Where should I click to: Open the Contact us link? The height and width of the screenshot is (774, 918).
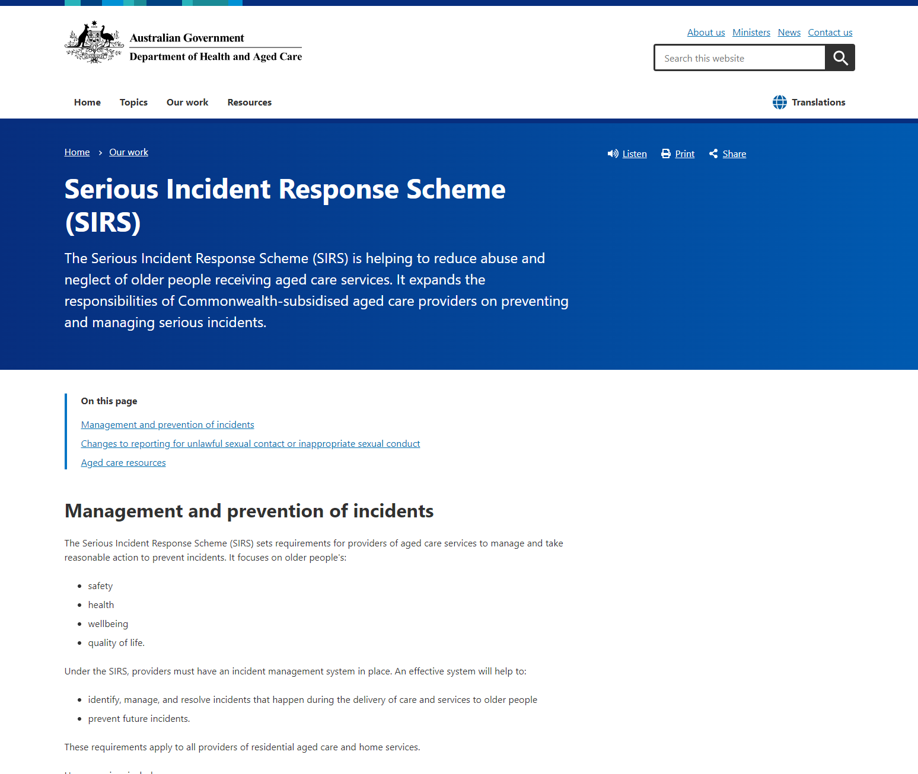coord(830,32)
